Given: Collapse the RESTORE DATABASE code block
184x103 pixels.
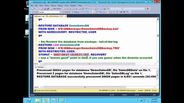Looking at the screenshot, I should pos(38,26).
